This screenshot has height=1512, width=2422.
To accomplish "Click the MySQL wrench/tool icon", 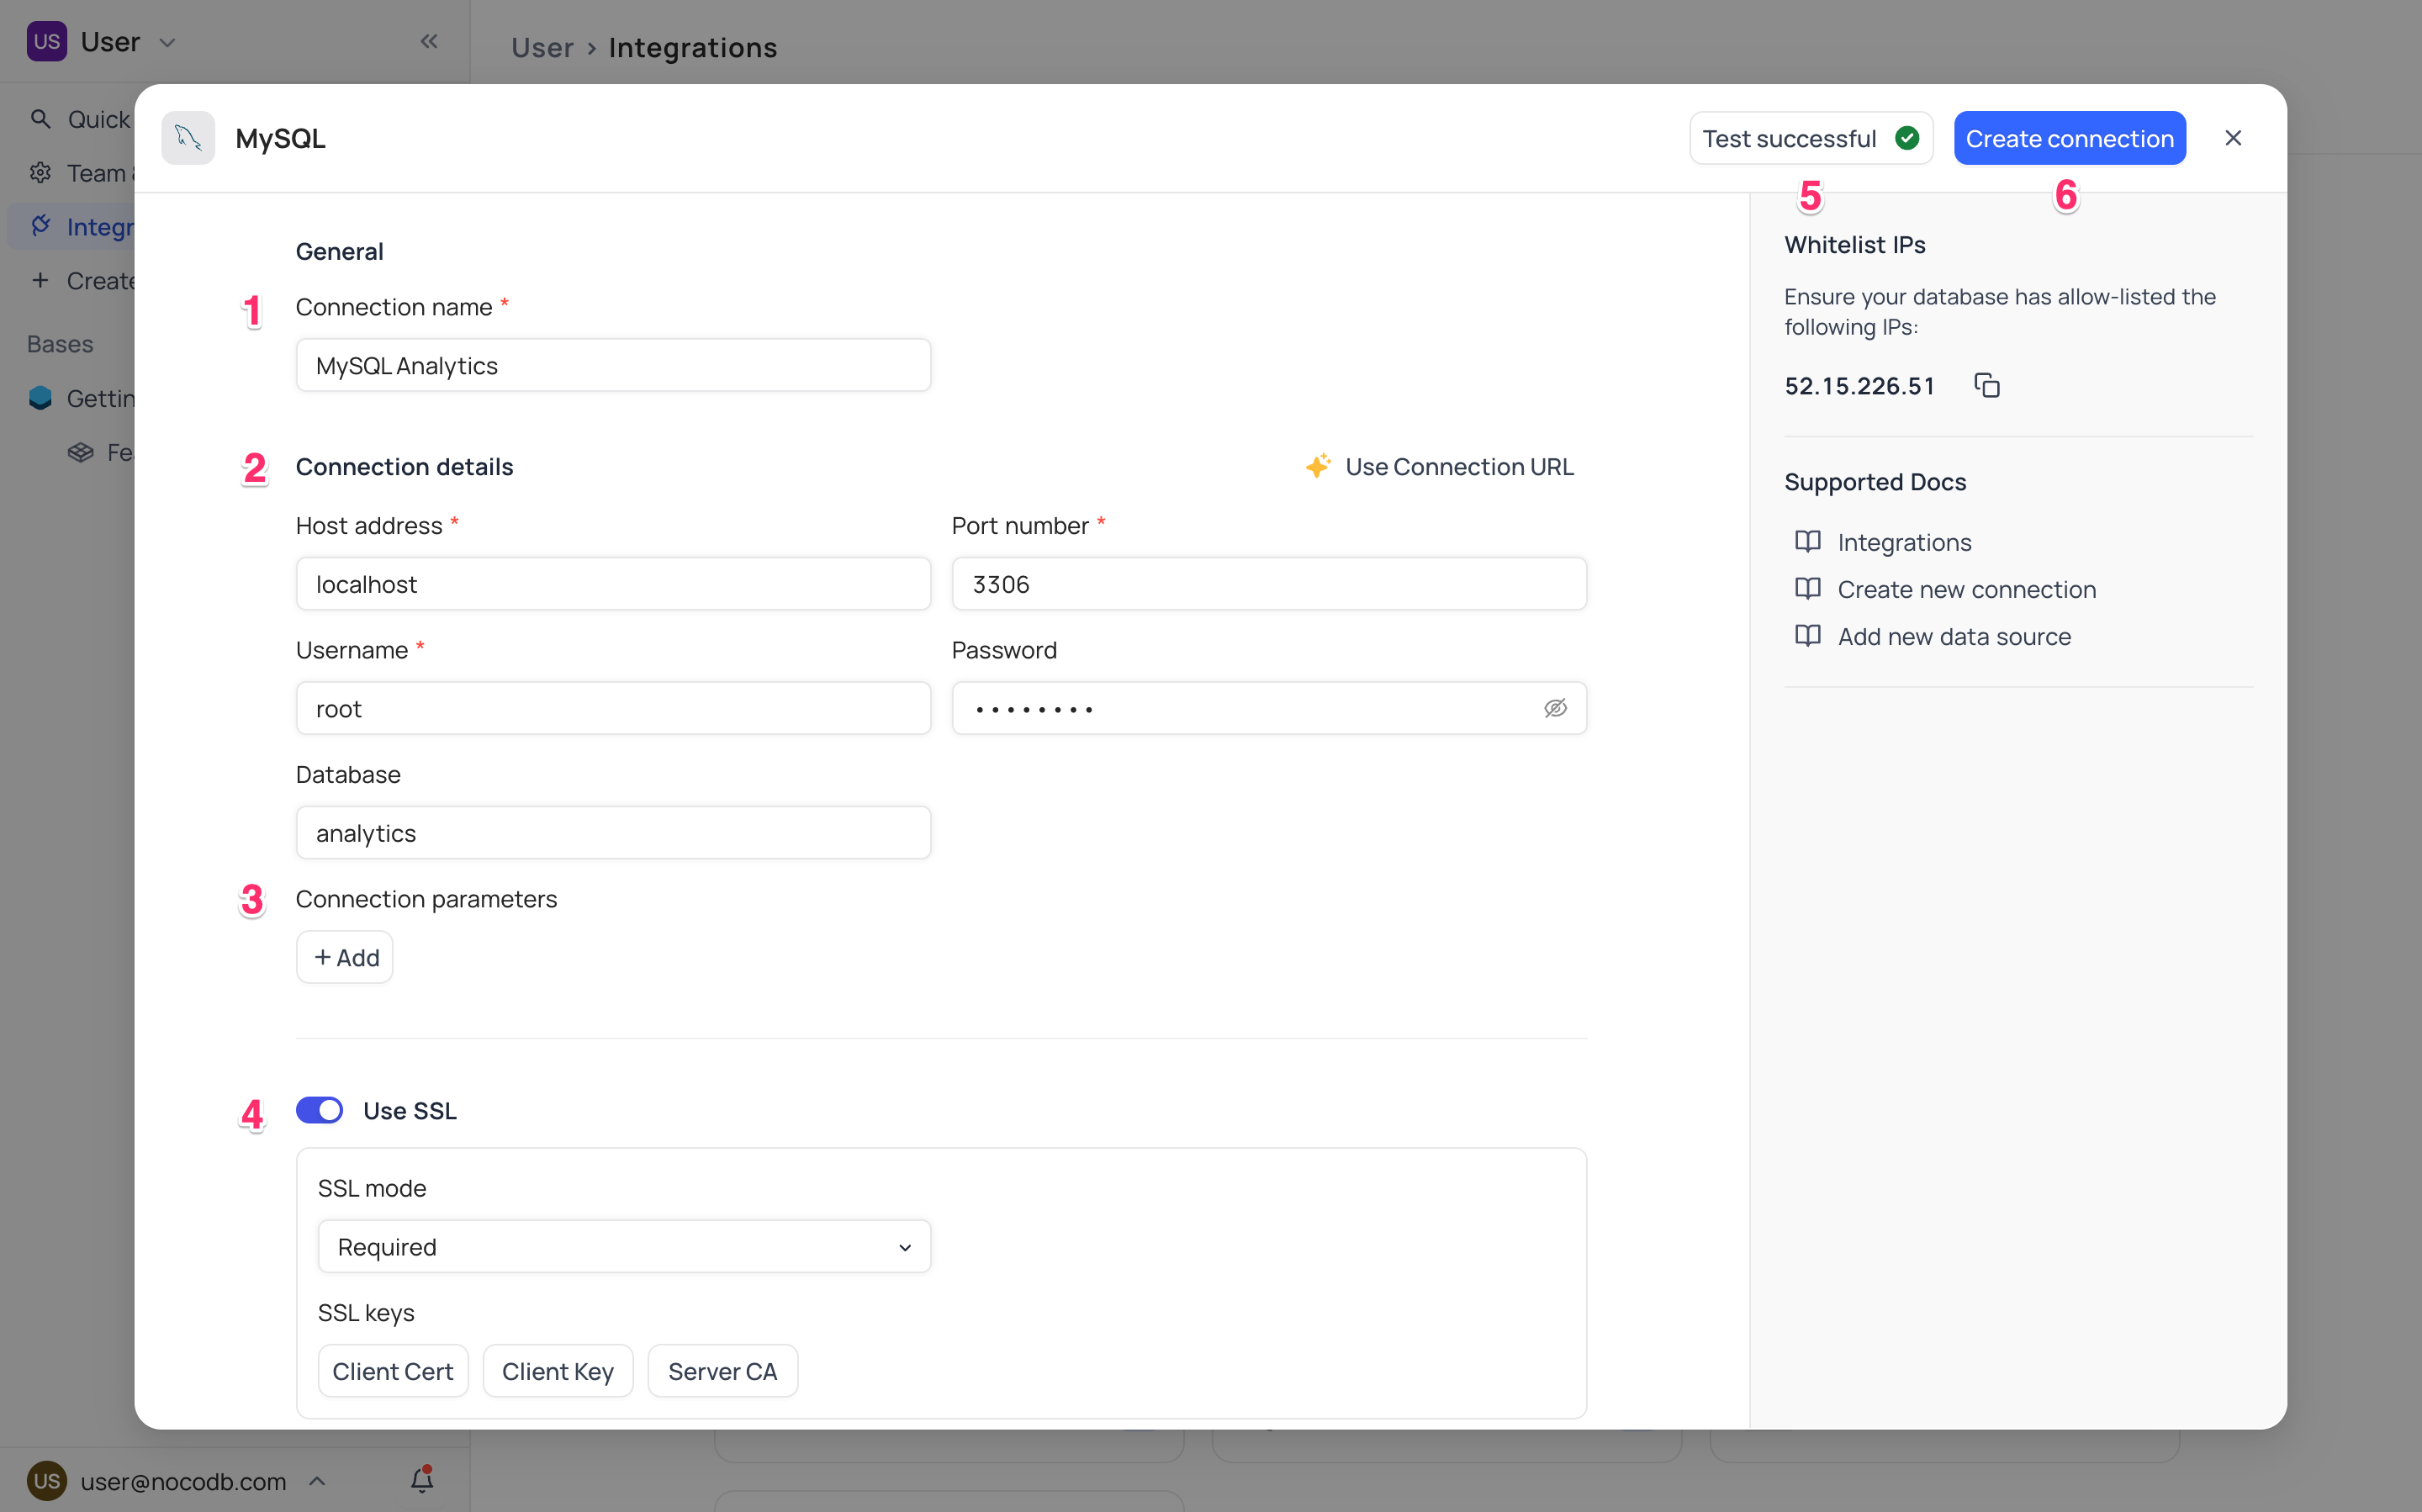I will click(x=188, y=138).
